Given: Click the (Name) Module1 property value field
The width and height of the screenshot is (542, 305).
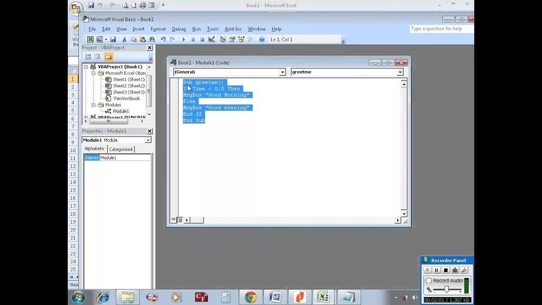Looking at the screenshot, I should point(125,158).
